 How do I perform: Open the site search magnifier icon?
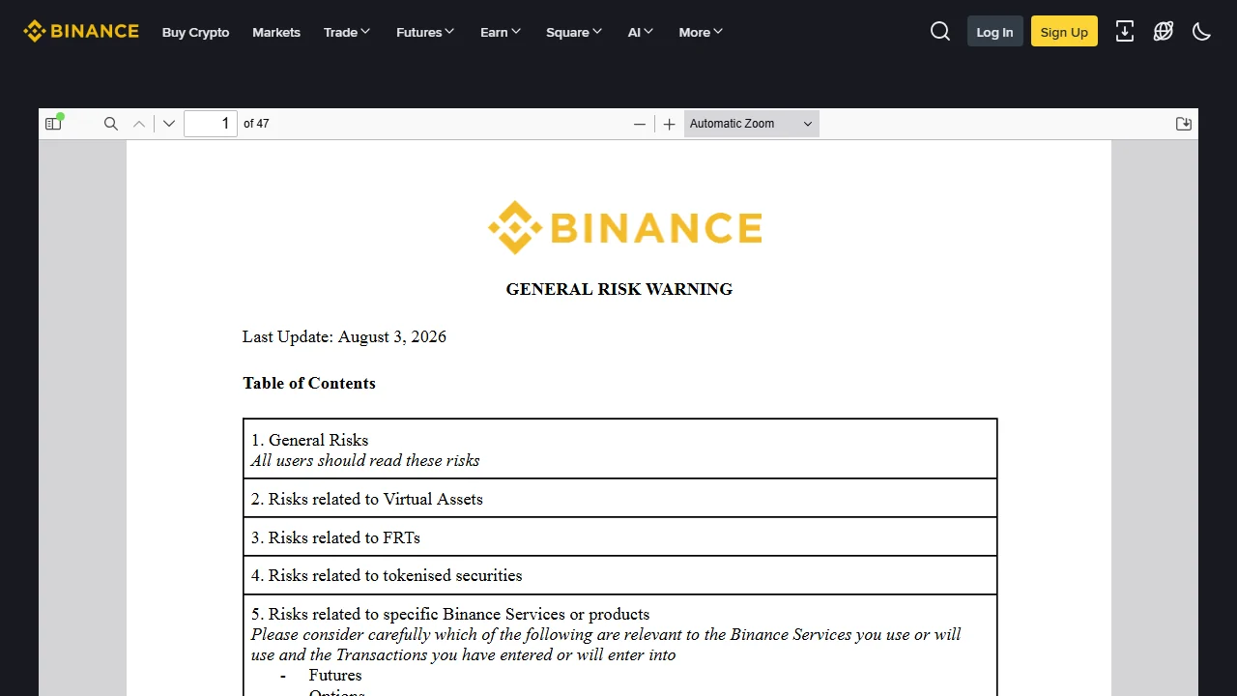tap(940, 31)
